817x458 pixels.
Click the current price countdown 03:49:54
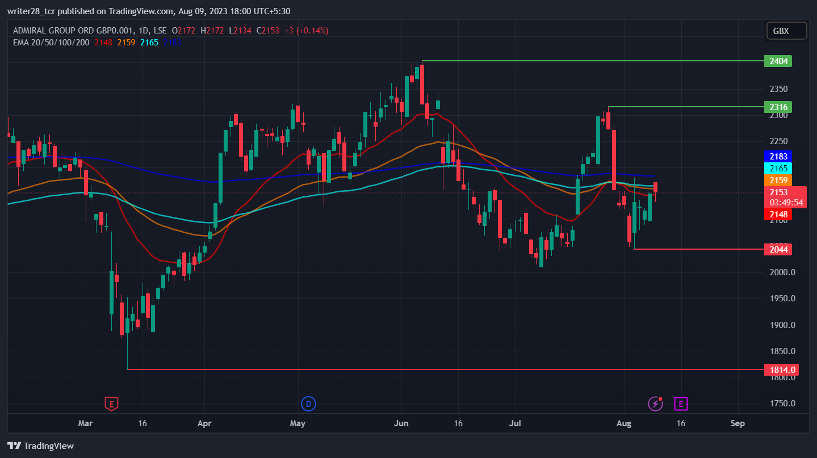click(x=786, y=202)
